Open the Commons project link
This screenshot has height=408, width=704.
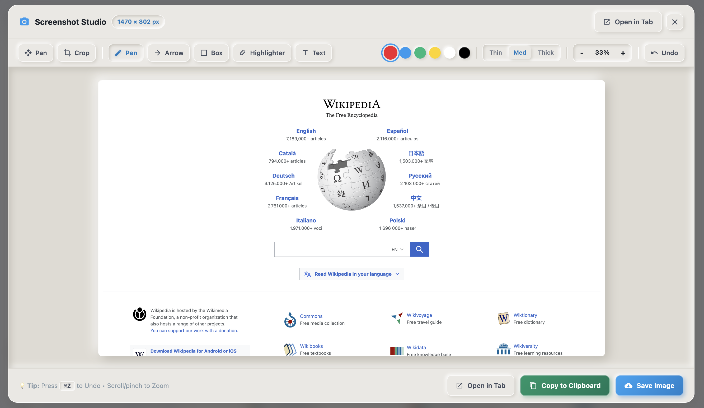[311, 316]
